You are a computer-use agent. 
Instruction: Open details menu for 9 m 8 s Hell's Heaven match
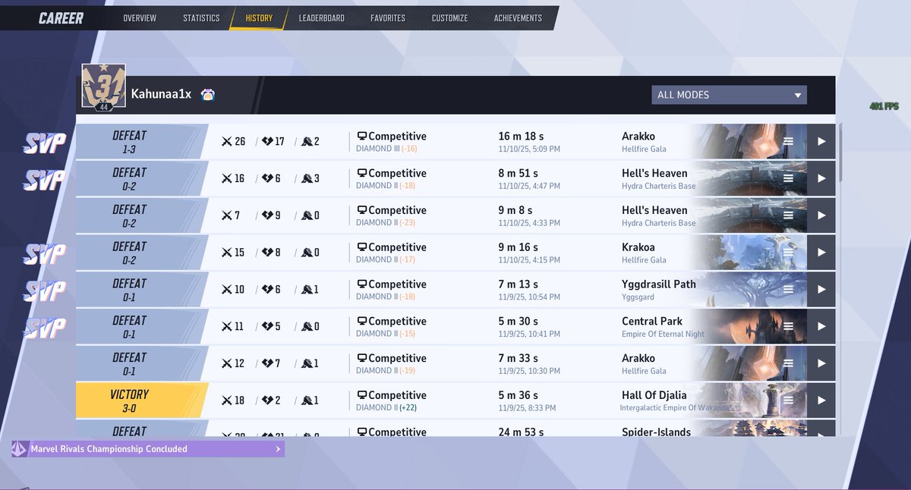click(789, 215)
